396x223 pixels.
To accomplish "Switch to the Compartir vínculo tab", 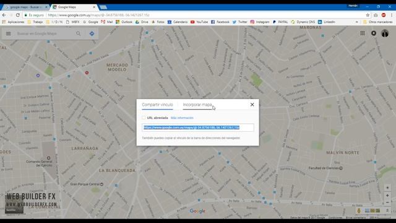I will (157, 105).
